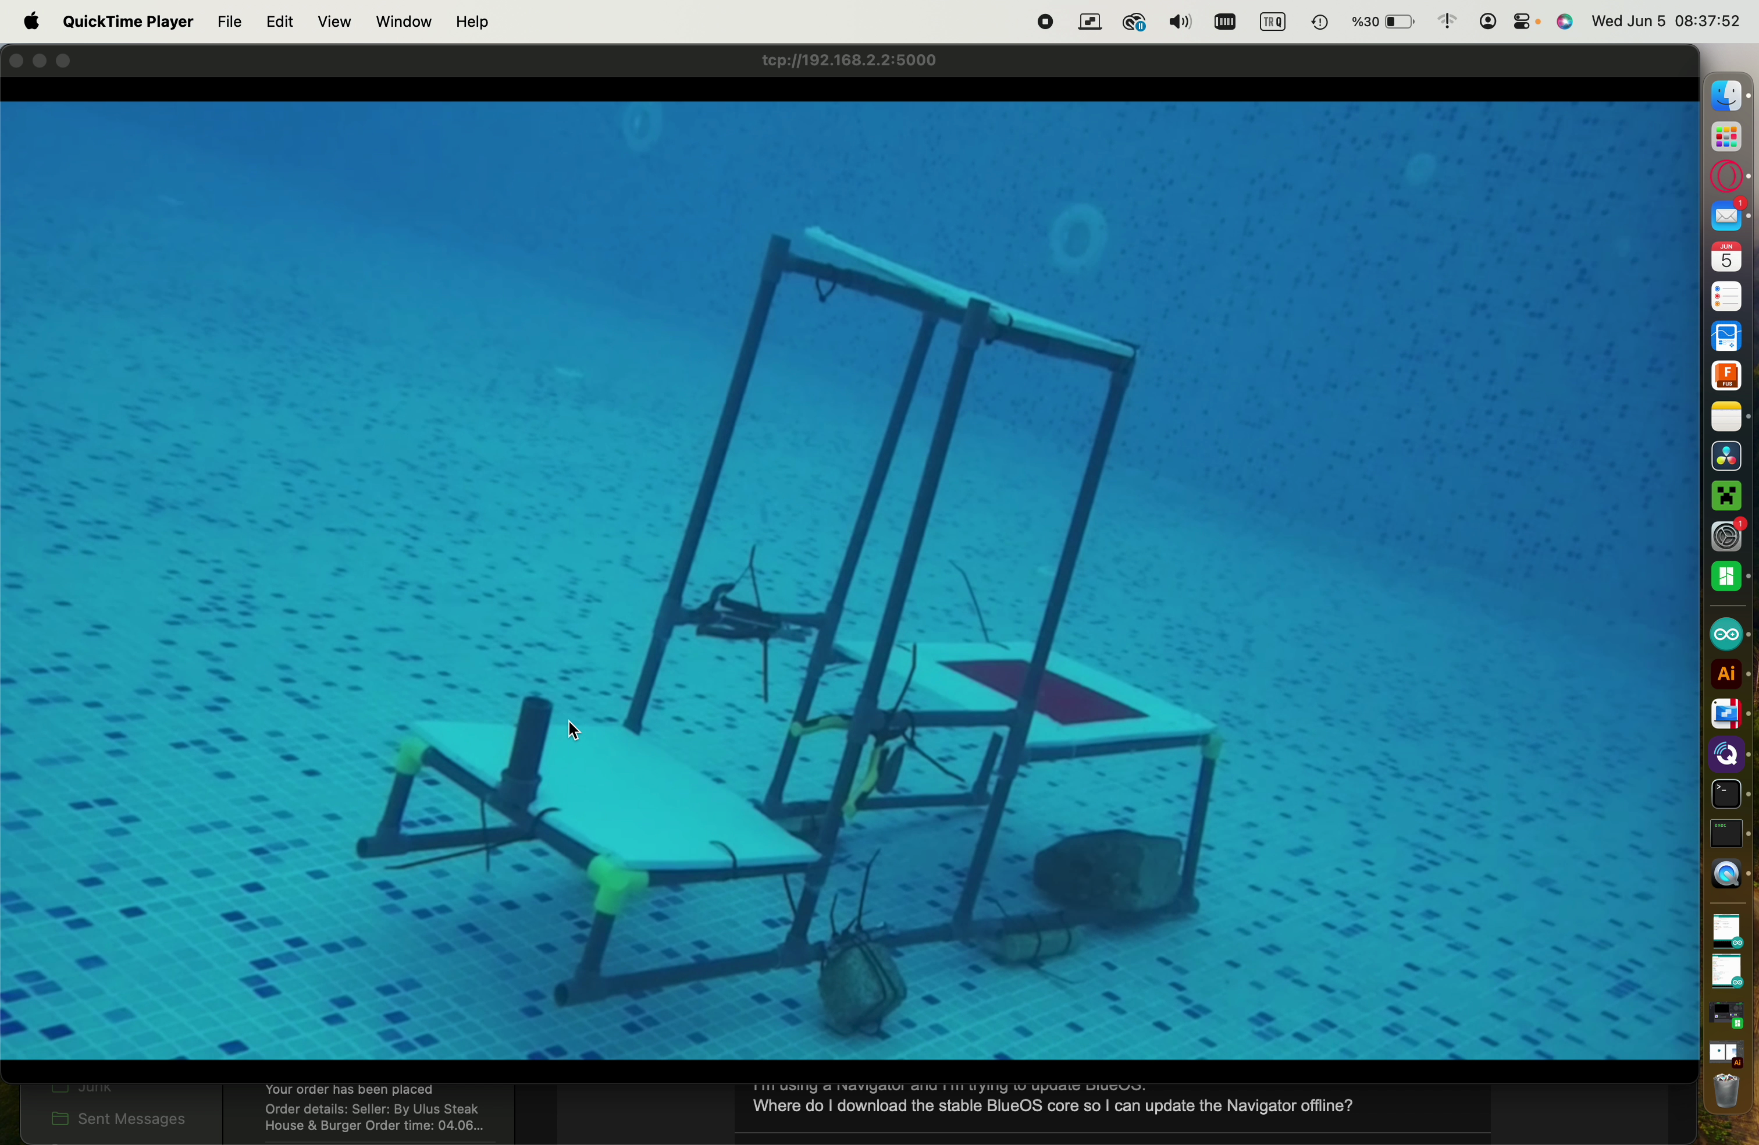Restore the first minimized Arduino window

coord(1727,932)
